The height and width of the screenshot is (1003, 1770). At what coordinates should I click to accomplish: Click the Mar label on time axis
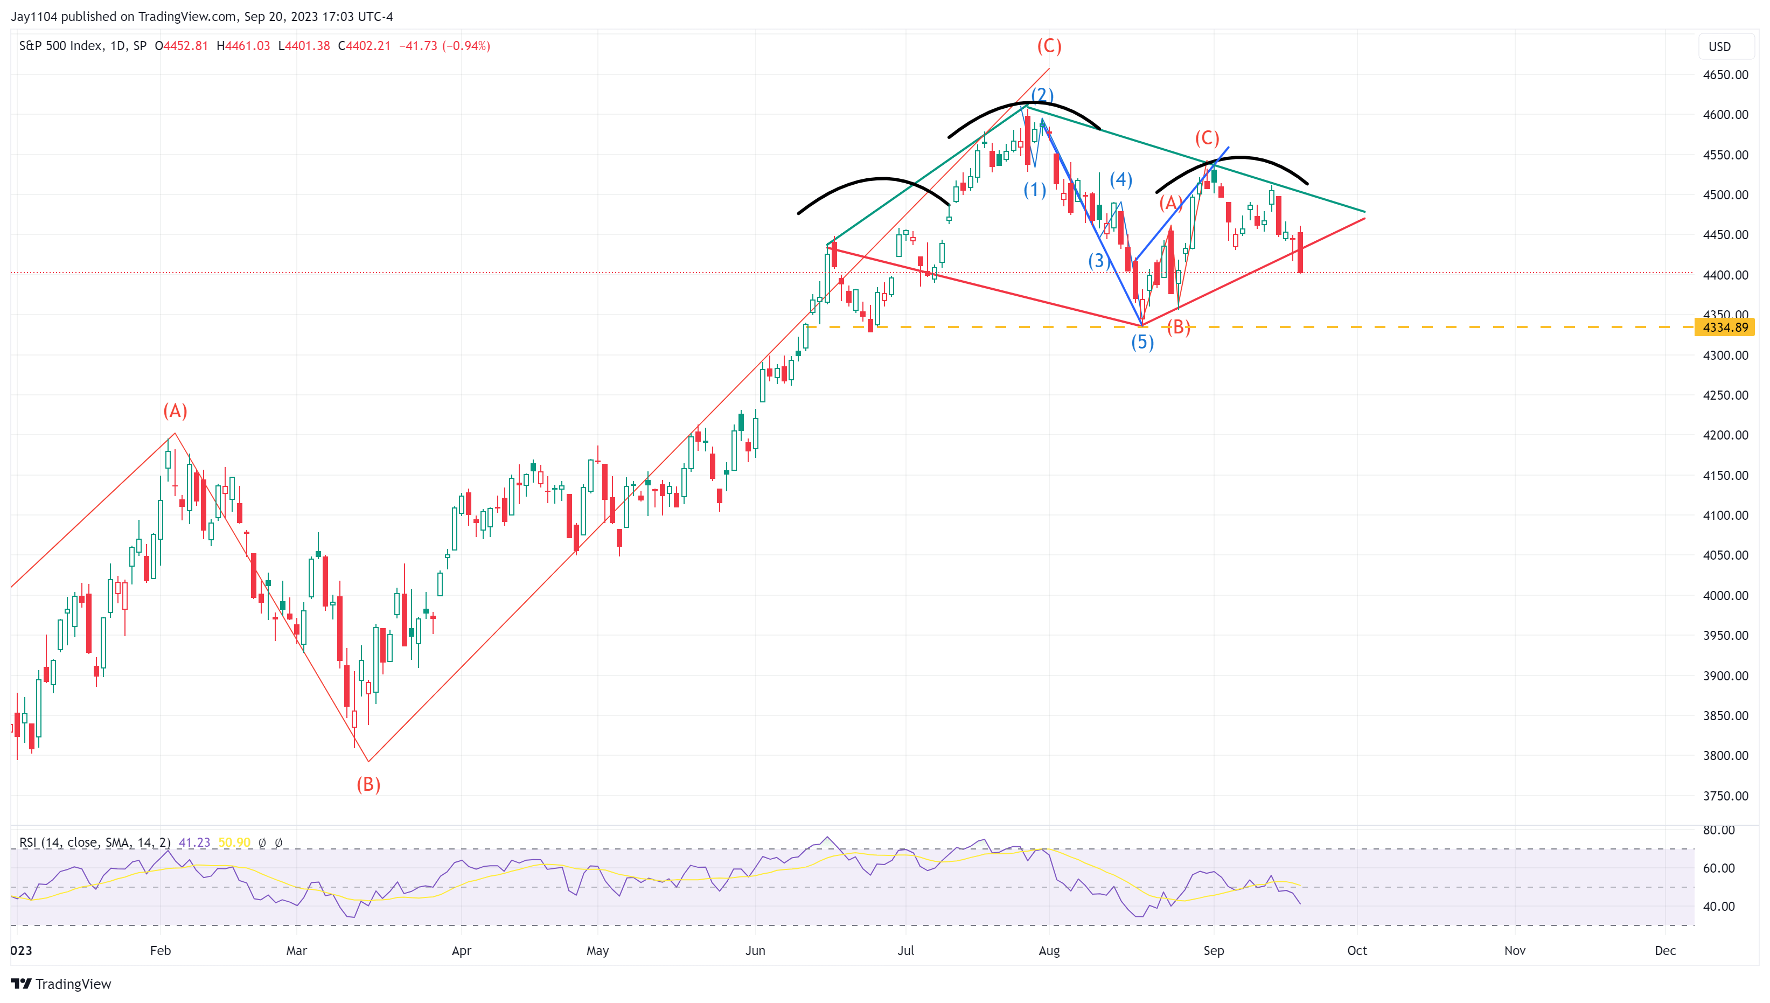pyautogui.click(x=297, y=951)
